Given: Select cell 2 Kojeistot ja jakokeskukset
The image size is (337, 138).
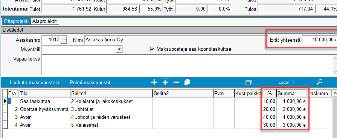Looking at the screenshot, I should pyautogui.click(x=111, y=101).
